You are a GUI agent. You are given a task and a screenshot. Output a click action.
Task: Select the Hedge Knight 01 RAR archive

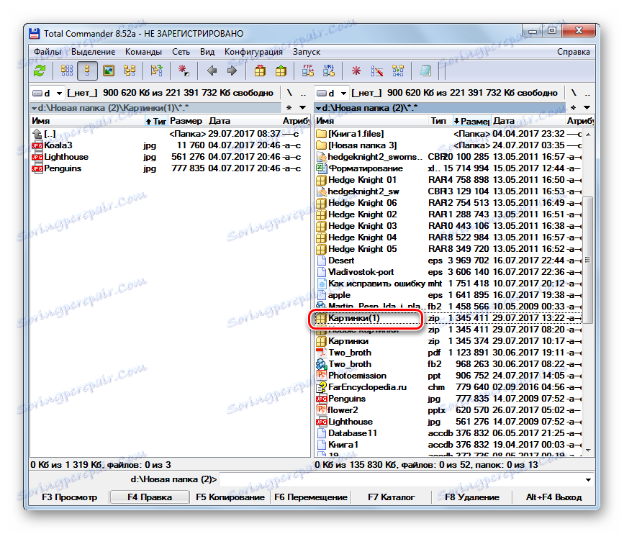[x=448, y=180]
